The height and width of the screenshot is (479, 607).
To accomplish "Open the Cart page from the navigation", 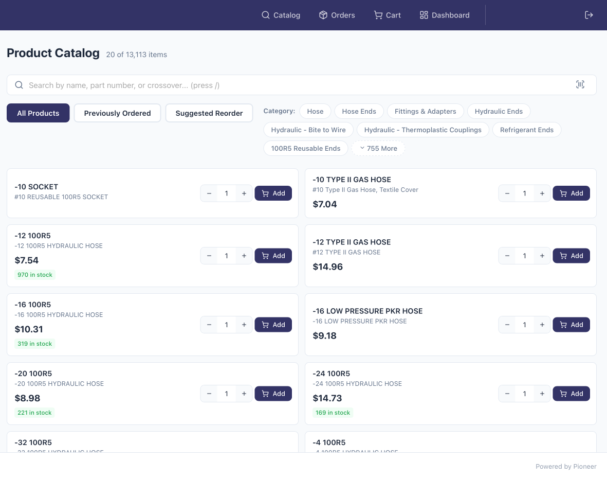I will [387, 15].
